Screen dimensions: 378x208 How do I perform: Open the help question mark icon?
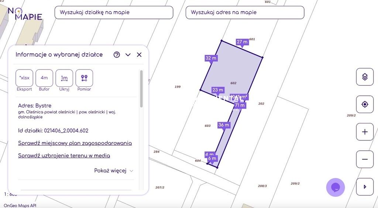point(117,55)
